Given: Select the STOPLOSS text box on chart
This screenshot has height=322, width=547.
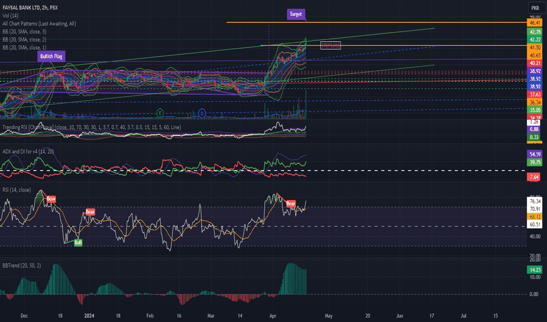Looking at the screenshot, I should 330,45.
